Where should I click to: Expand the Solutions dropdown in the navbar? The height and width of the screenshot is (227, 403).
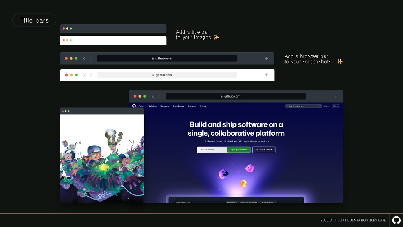(x=154, y=106)
